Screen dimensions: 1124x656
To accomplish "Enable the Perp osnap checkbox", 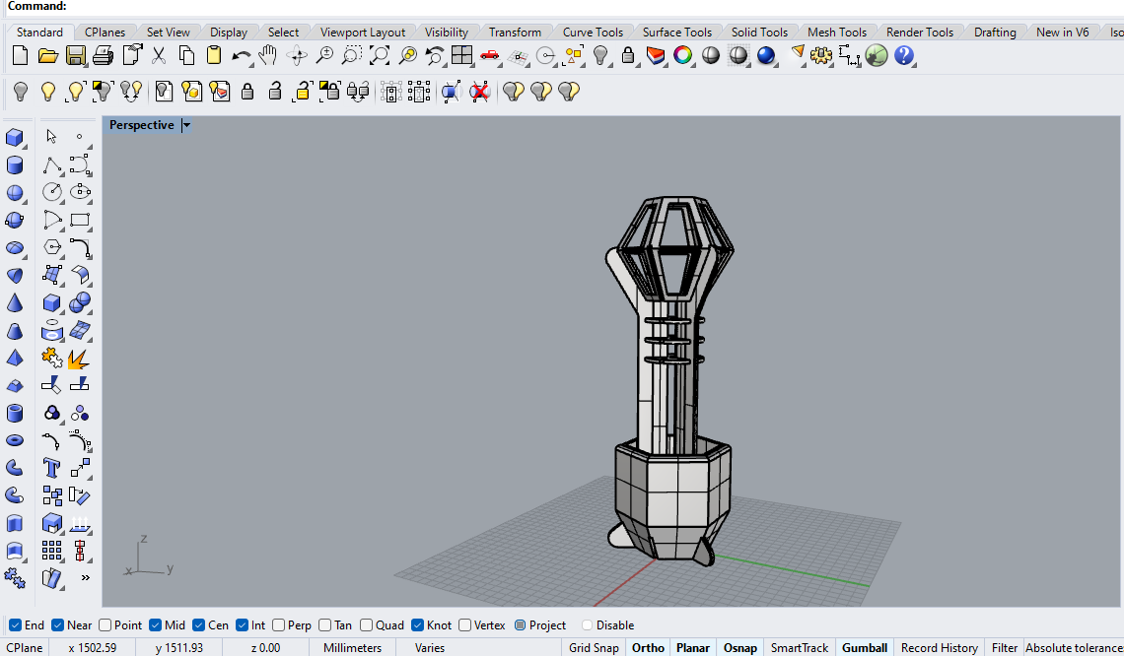I will [279, 625].
